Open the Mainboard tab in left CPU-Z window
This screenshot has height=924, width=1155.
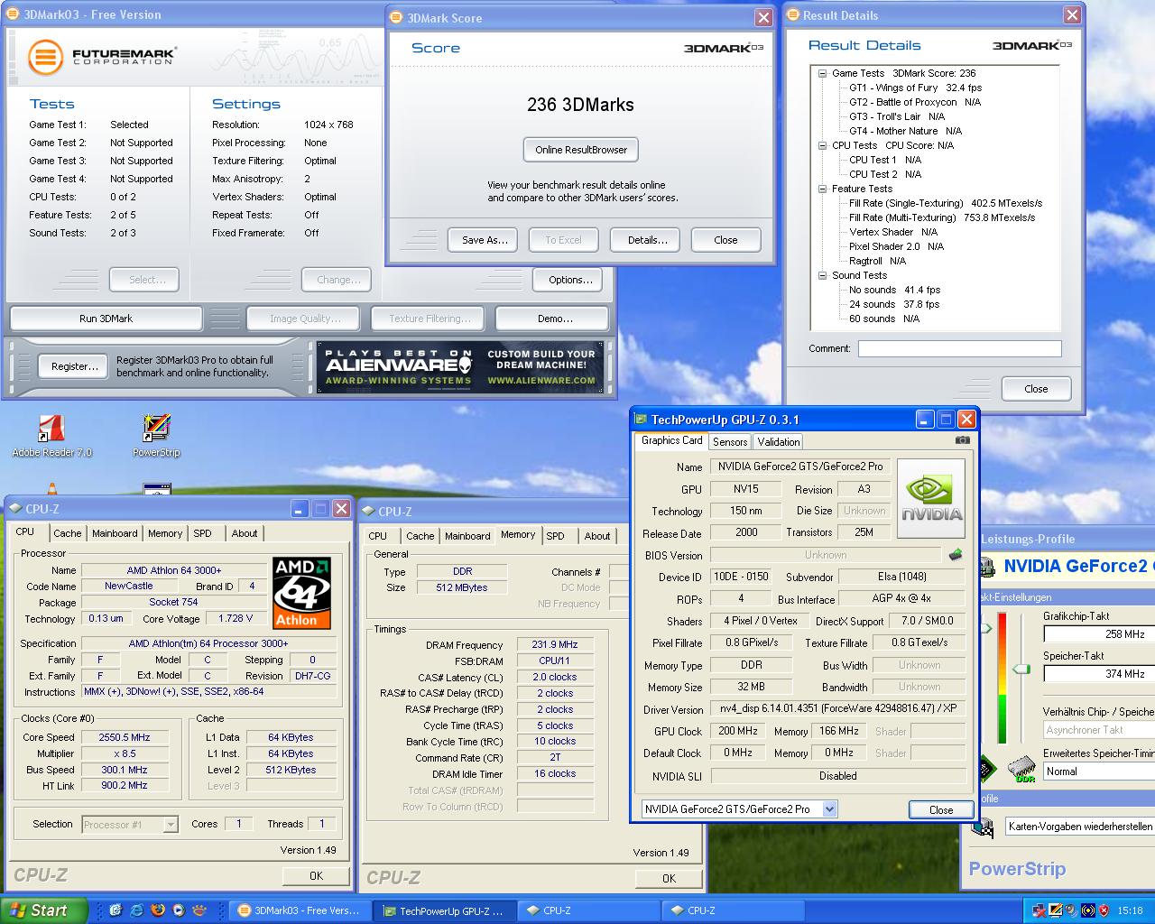click(115, 533)
